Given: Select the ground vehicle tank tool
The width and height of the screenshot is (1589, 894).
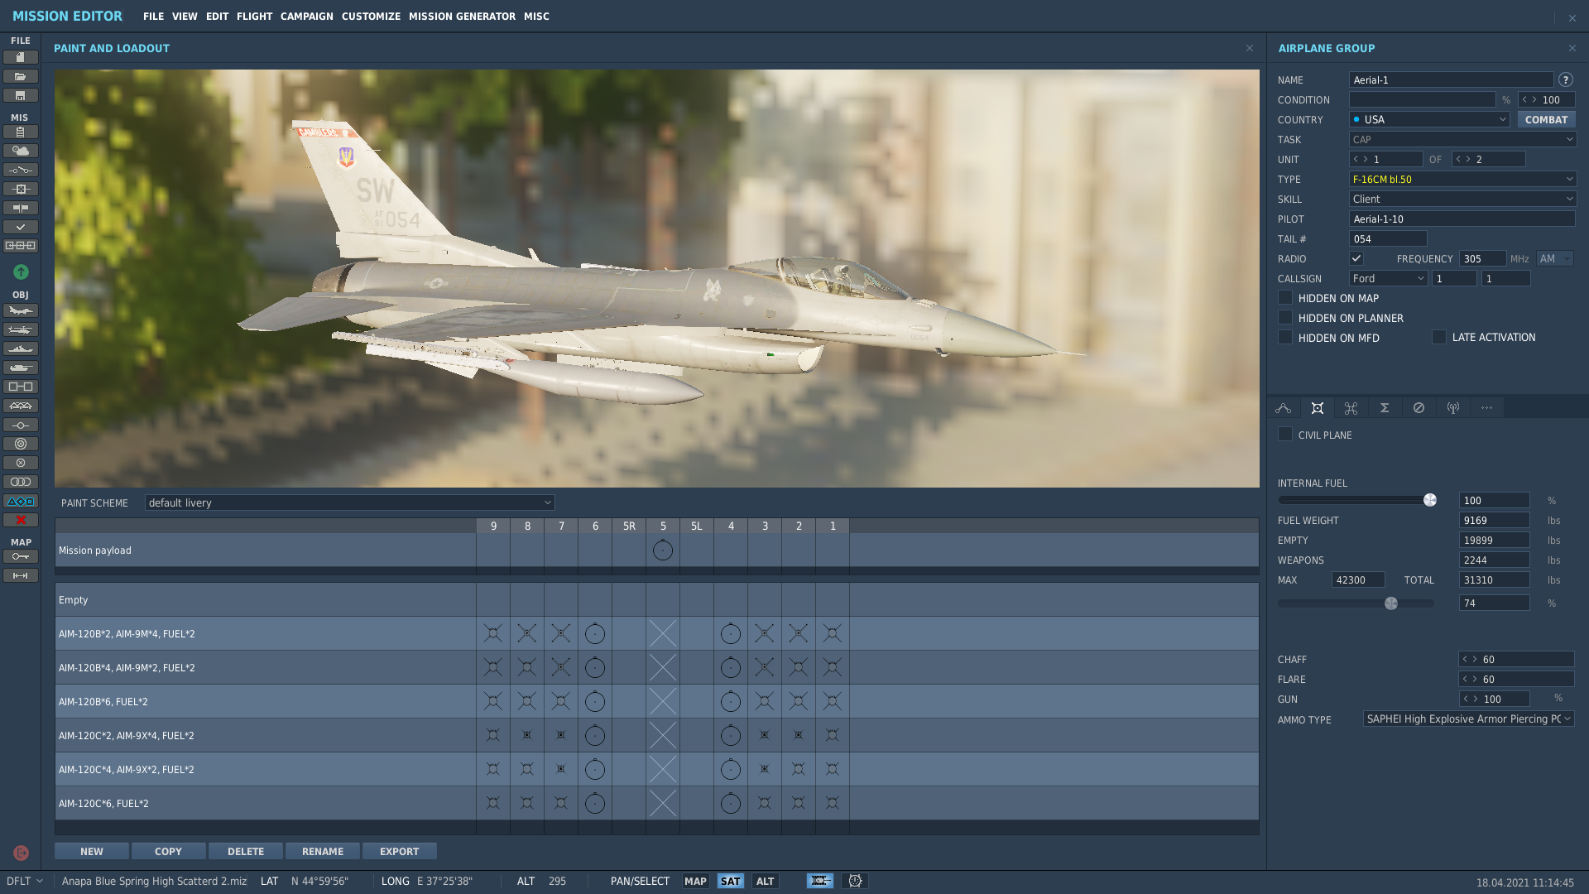Looking at the screenshot, I should tap(21, 368).
